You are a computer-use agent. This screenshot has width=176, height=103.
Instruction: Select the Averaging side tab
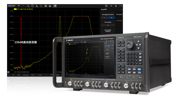tap(119, 14)
